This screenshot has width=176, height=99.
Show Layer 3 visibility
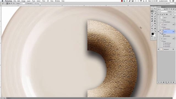click(158, 24)
